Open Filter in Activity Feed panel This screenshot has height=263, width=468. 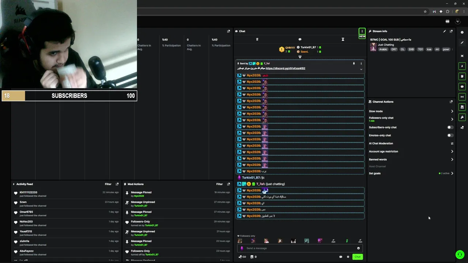coord(108,184)
